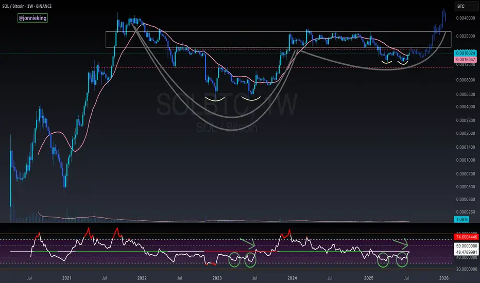Click the 0.0001000 price axis label
This screenshot has height=283, width=480.
coord(465,160)
